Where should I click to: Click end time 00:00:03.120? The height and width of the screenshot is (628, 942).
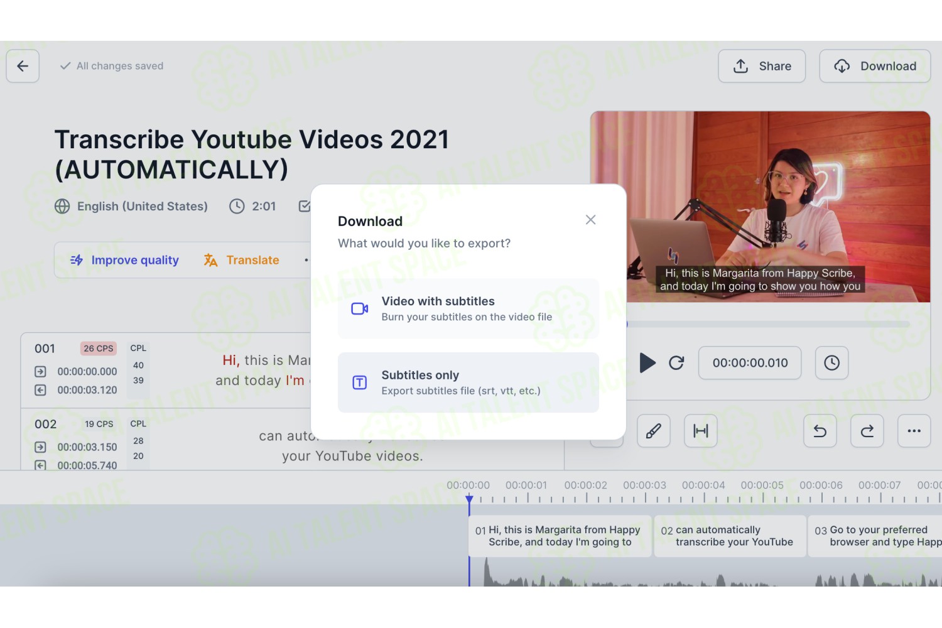tap(87, 390)
